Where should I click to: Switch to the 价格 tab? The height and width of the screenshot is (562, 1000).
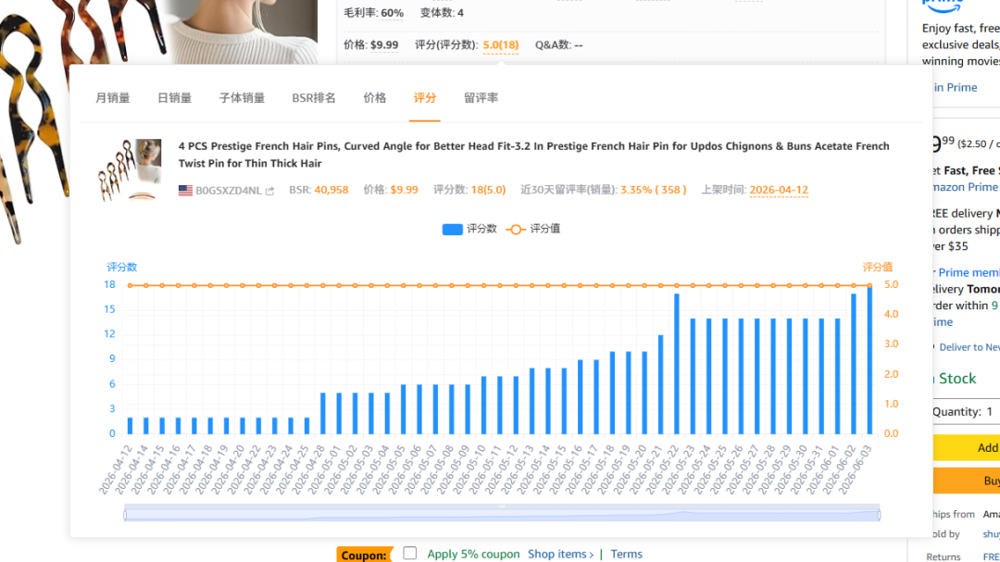pos(374,97)
